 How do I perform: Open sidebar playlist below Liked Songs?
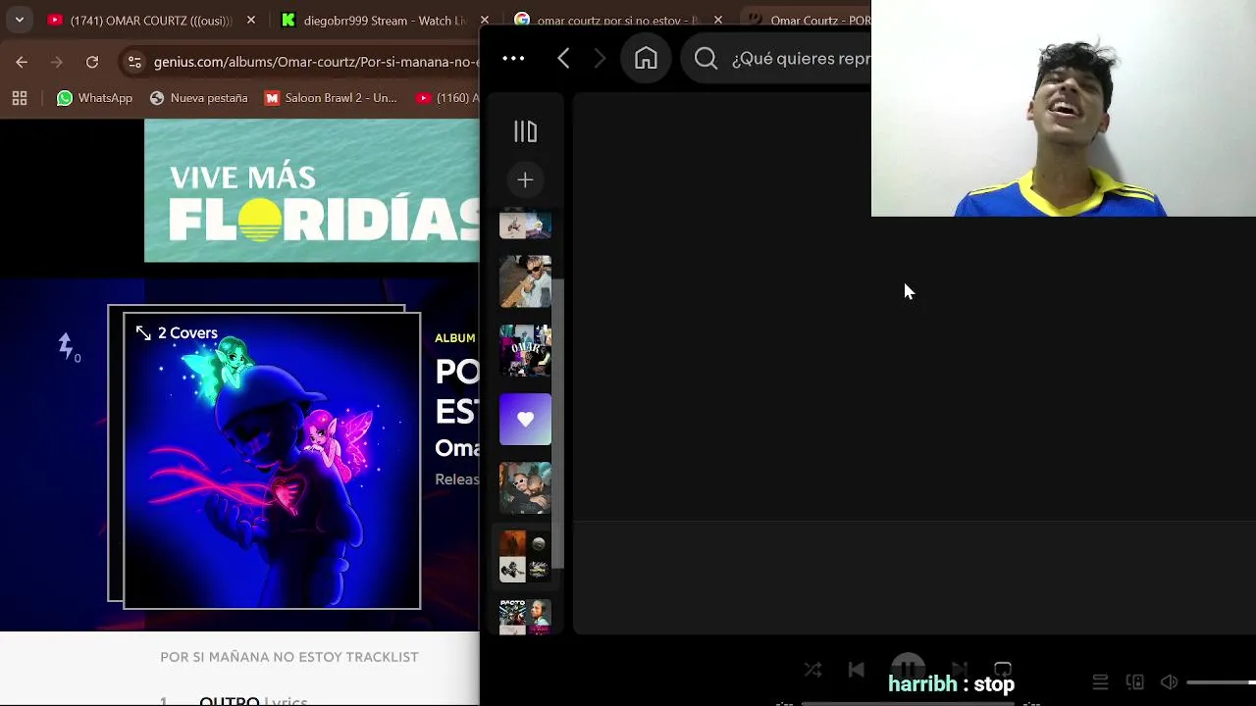525,487
